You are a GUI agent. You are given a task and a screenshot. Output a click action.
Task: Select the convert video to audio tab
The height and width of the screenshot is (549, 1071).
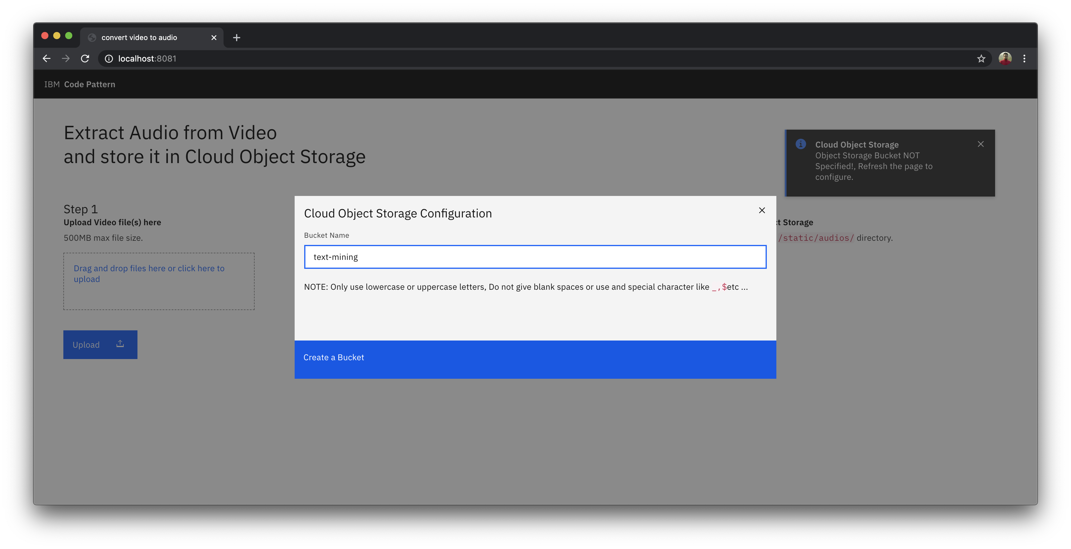click(139, 38)
